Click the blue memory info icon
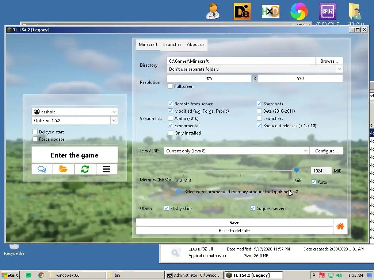Image resolution: width=374 pixels, height=280 pixels. point(178,191)
